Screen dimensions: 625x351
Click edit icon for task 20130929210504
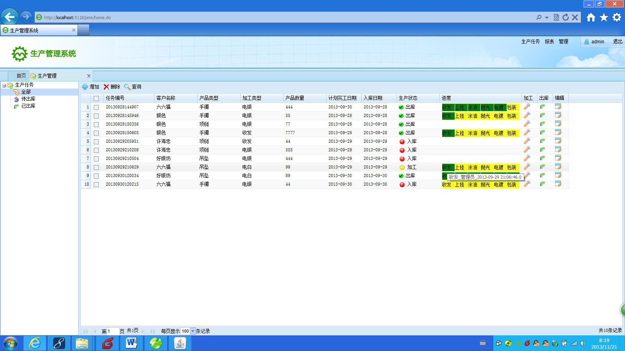pos(558,158)
